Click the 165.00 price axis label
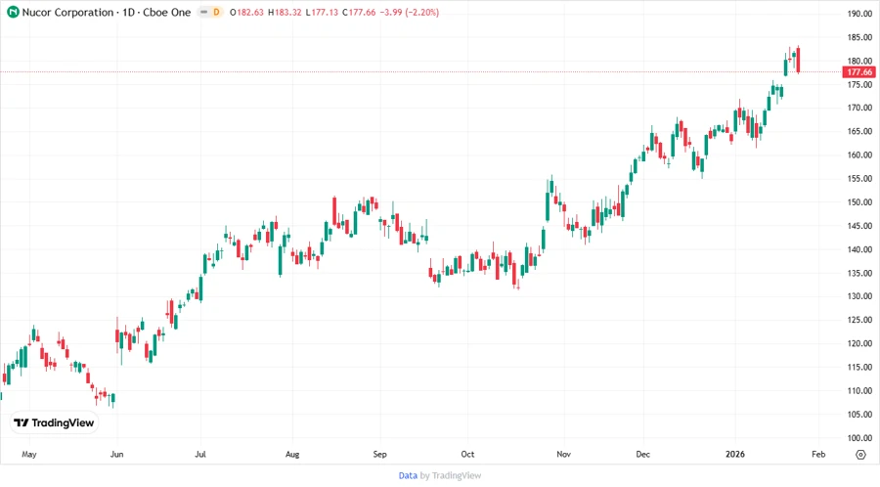Image resolution: width=880 pixels, height=487 pixels. [859, 131]
